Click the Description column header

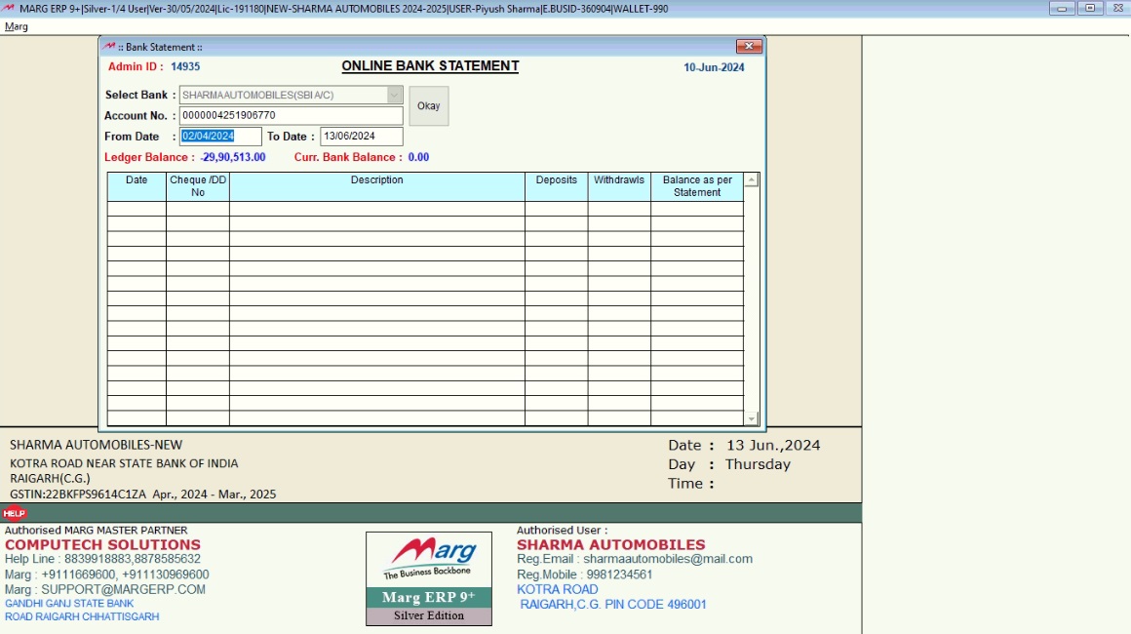377,186
